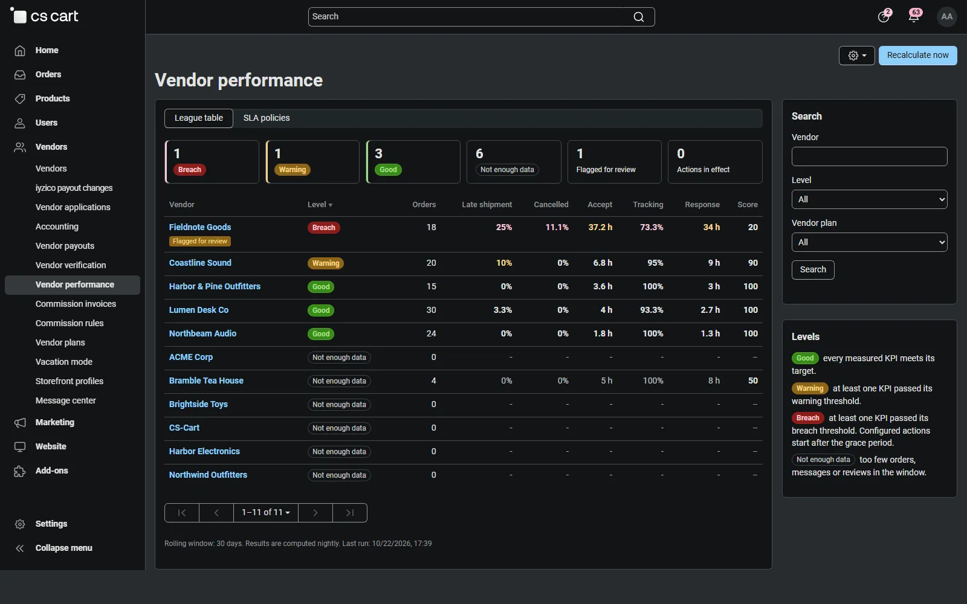The image size is (967, 604).
Task: Open the 1–11 of 11 pagination dropdown
Action: (x=266, y=513)
